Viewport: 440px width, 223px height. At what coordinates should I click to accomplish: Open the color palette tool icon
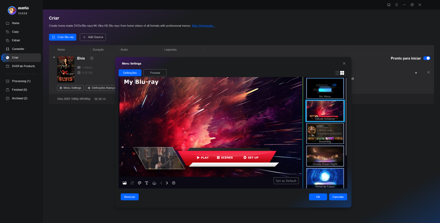140,183
